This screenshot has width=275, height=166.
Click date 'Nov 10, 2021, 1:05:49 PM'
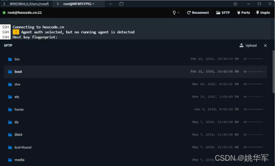pyautogui.click(x=215, y=97)
